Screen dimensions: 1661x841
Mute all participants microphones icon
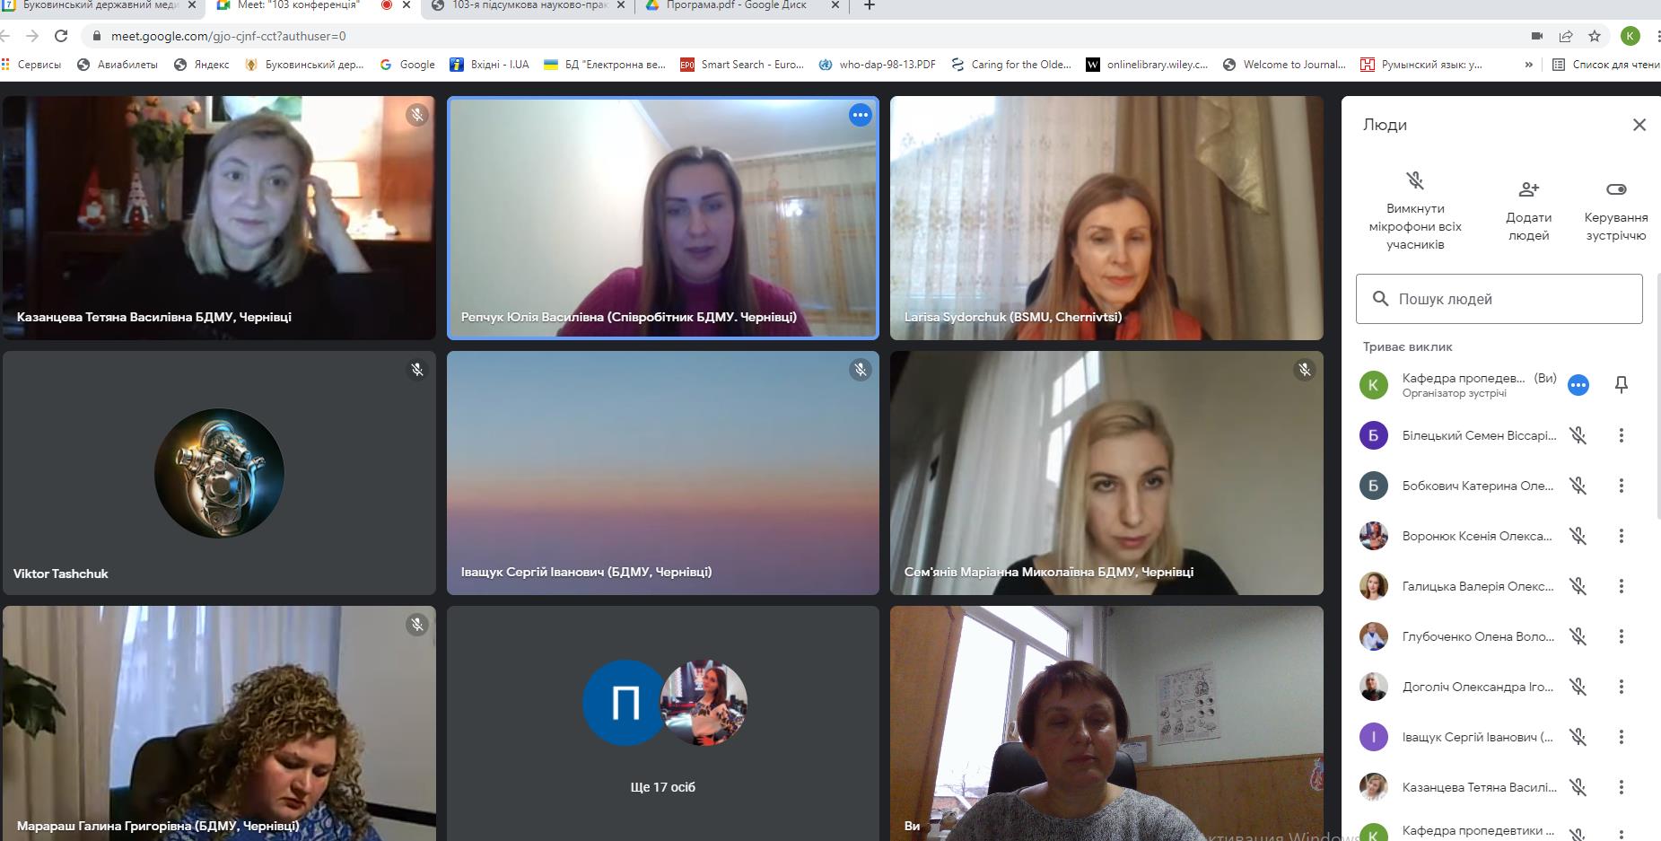(x=1415, y=180)
